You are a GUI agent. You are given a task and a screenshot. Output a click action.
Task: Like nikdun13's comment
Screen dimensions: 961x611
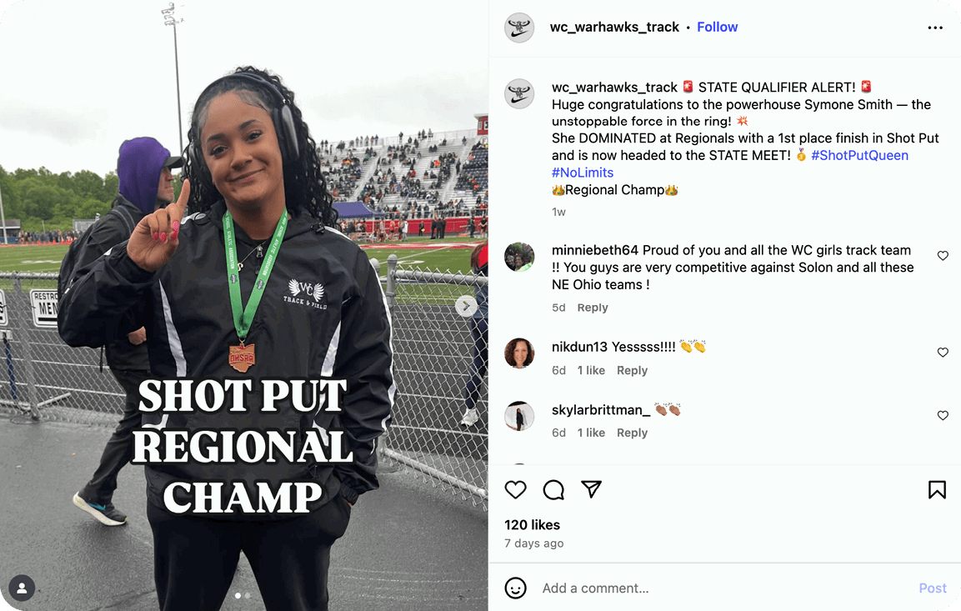[943, 353]
